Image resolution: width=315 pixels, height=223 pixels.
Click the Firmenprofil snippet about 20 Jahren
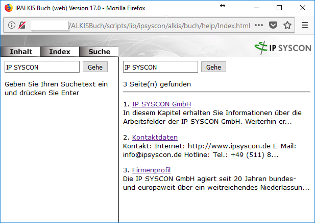pos(216,183)
